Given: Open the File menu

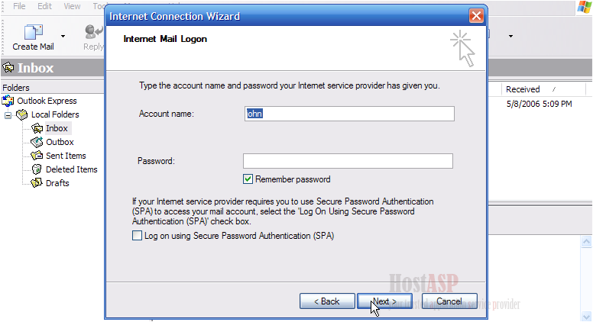Looking at the screenshot, I should (x=19, y=6).
